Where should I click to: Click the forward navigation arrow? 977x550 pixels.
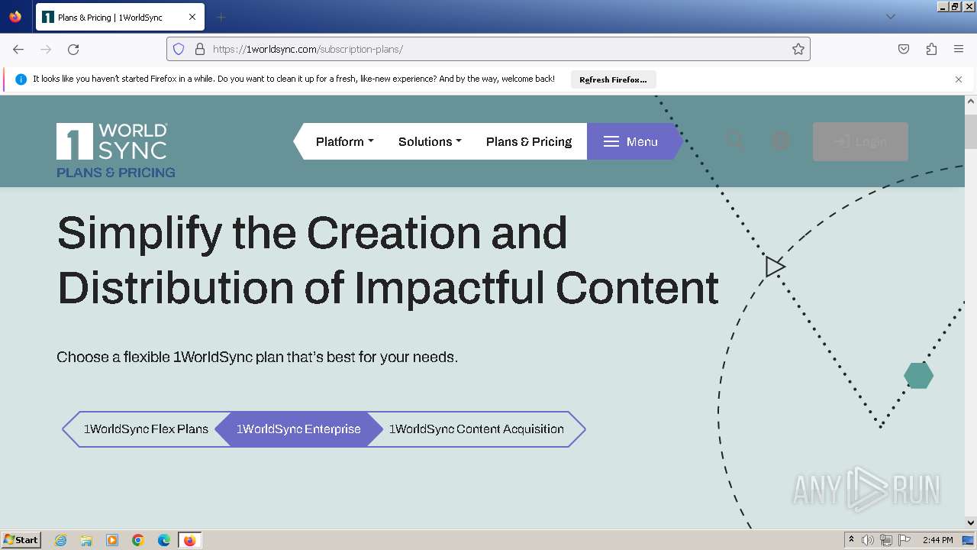[46, 49]
